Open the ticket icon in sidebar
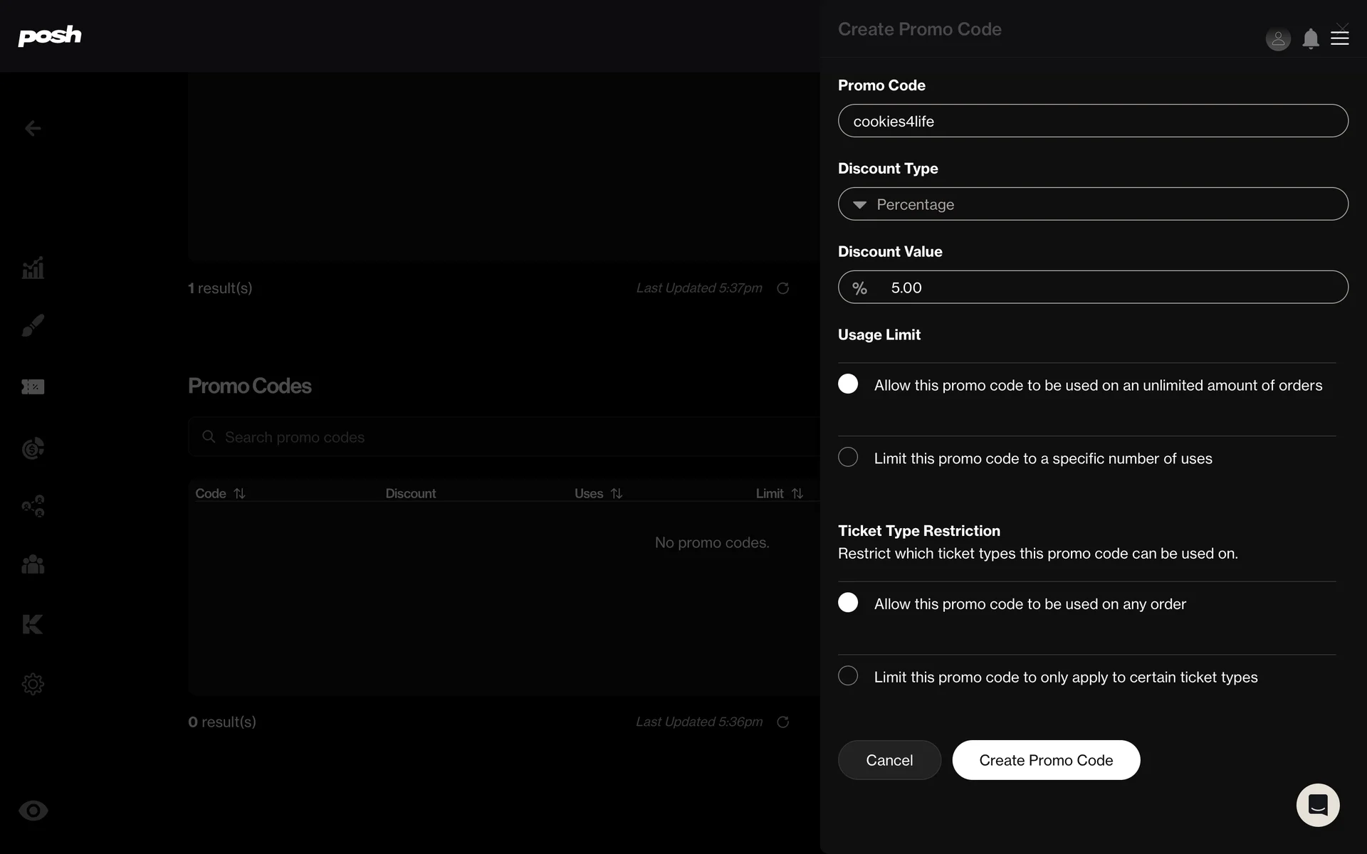This screenshot has width=1367, height=854. pyautogui.click(x=33, y=386)
